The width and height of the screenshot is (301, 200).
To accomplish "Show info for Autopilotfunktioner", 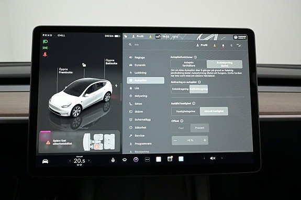I will (x=195, y=57).
